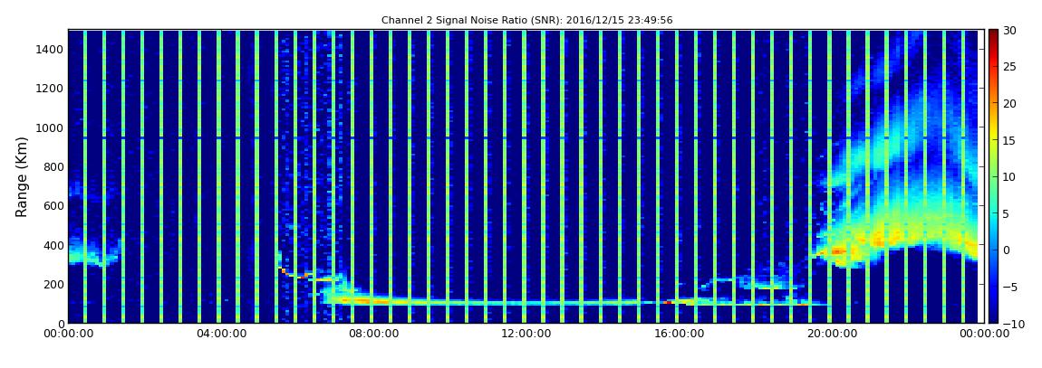Click the 04:00:00 time axis label
1042x368 pixels.
pyautogui.click(x=220, y=334)
